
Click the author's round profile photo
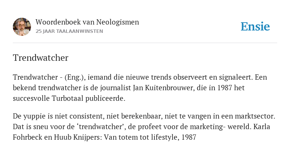(x=22, y=27)
